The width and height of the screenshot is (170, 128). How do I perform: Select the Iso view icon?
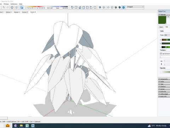point(72,7)
